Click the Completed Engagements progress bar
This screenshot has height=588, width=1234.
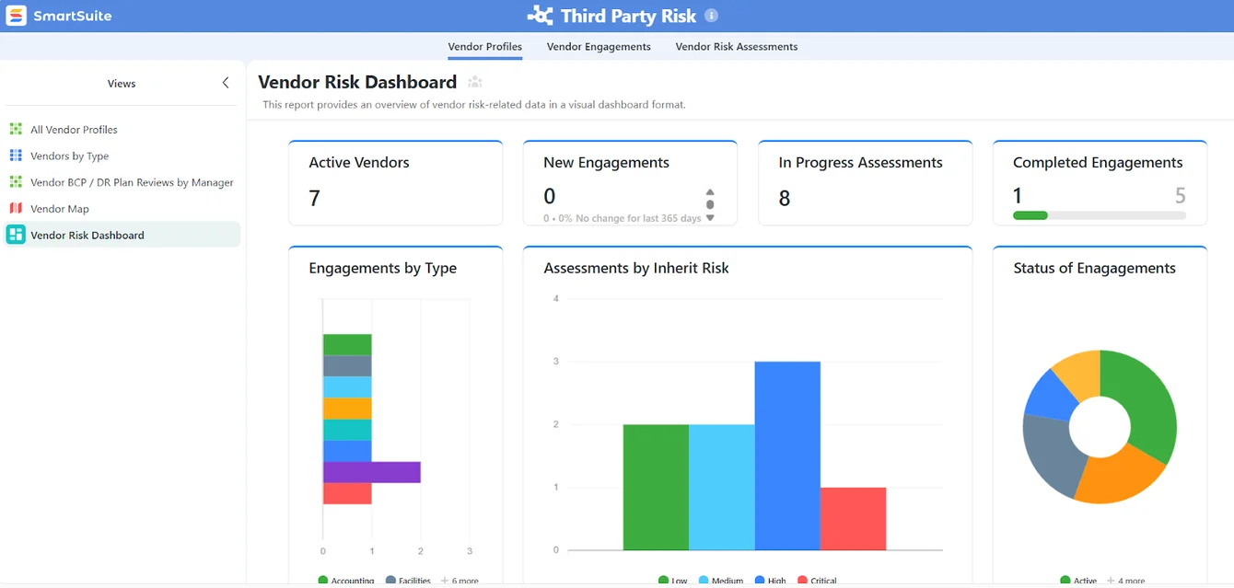[1100, 215]
